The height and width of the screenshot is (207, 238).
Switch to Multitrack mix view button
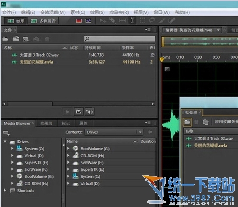tap(43, 21)
